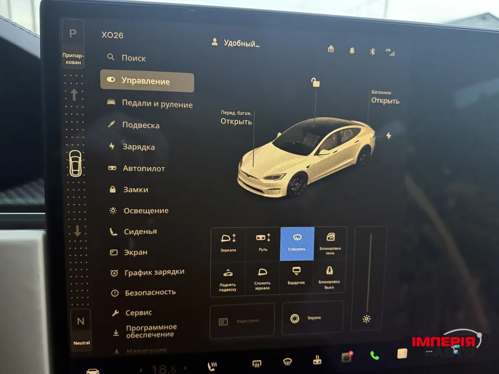The image size is (499, 374).
Task: Select the Зарядка (Charging) sidebar icon
Action: coord(113,146)
